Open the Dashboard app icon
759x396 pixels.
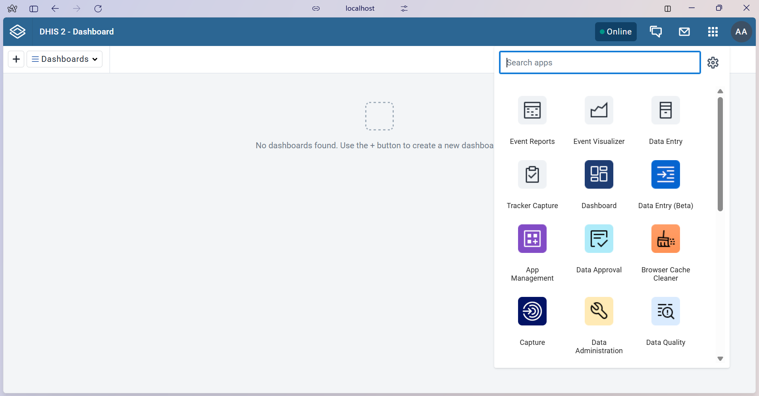[599, 174]
